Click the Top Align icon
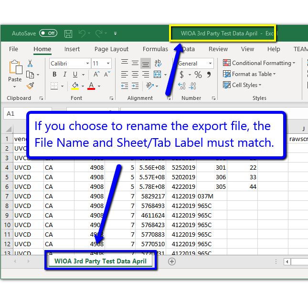 coord(125,63)
